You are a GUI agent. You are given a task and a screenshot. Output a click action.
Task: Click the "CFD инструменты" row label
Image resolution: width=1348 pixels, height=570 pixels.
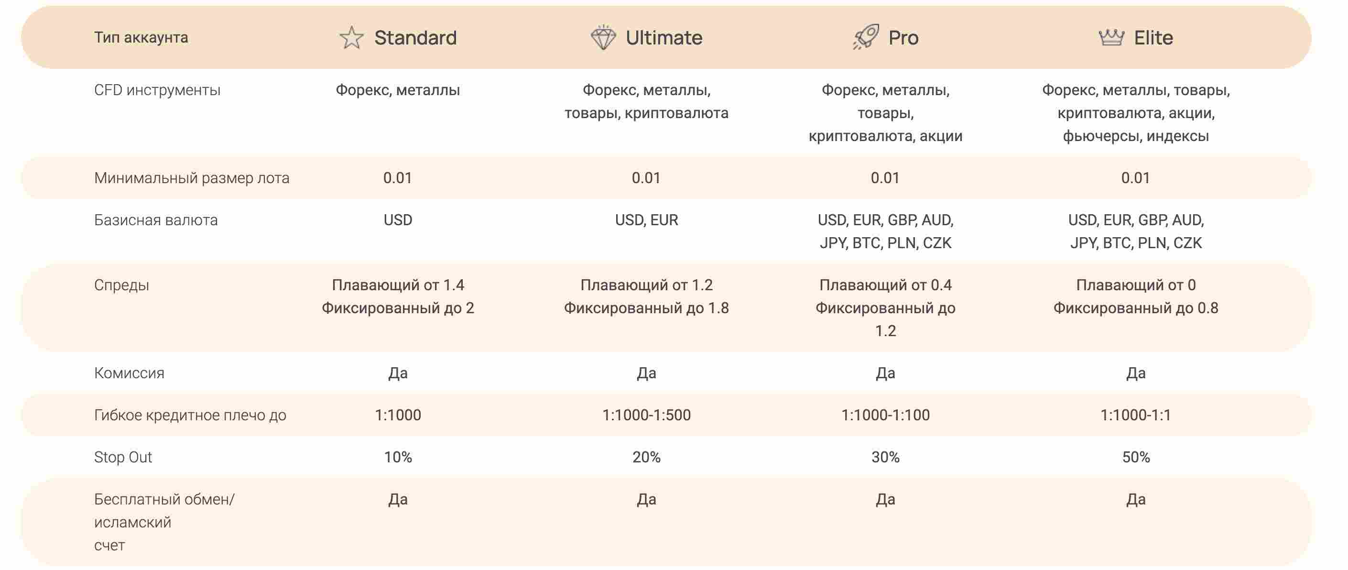click(157, 90)
